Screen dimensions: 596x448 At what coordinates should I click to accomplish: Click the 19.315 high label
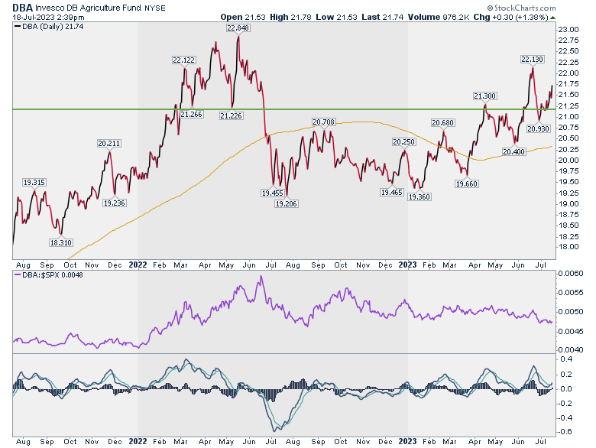pos(34,182)
